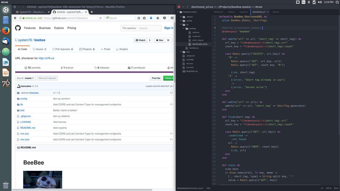This screenshot has width=340, height=191.
Task: Click bencates avatar icon in commit row
Action: [19, 86]
